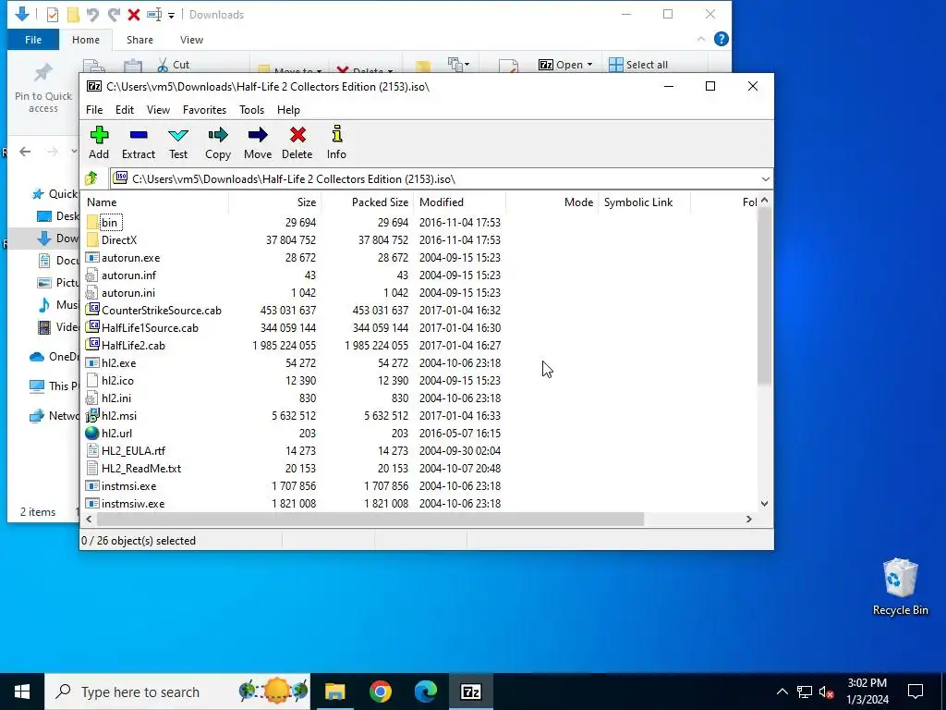Viewport: 946px width, 710px height.
Task: Switch to the Share tab in Downloads window
Action: click(x=139, y=40)
